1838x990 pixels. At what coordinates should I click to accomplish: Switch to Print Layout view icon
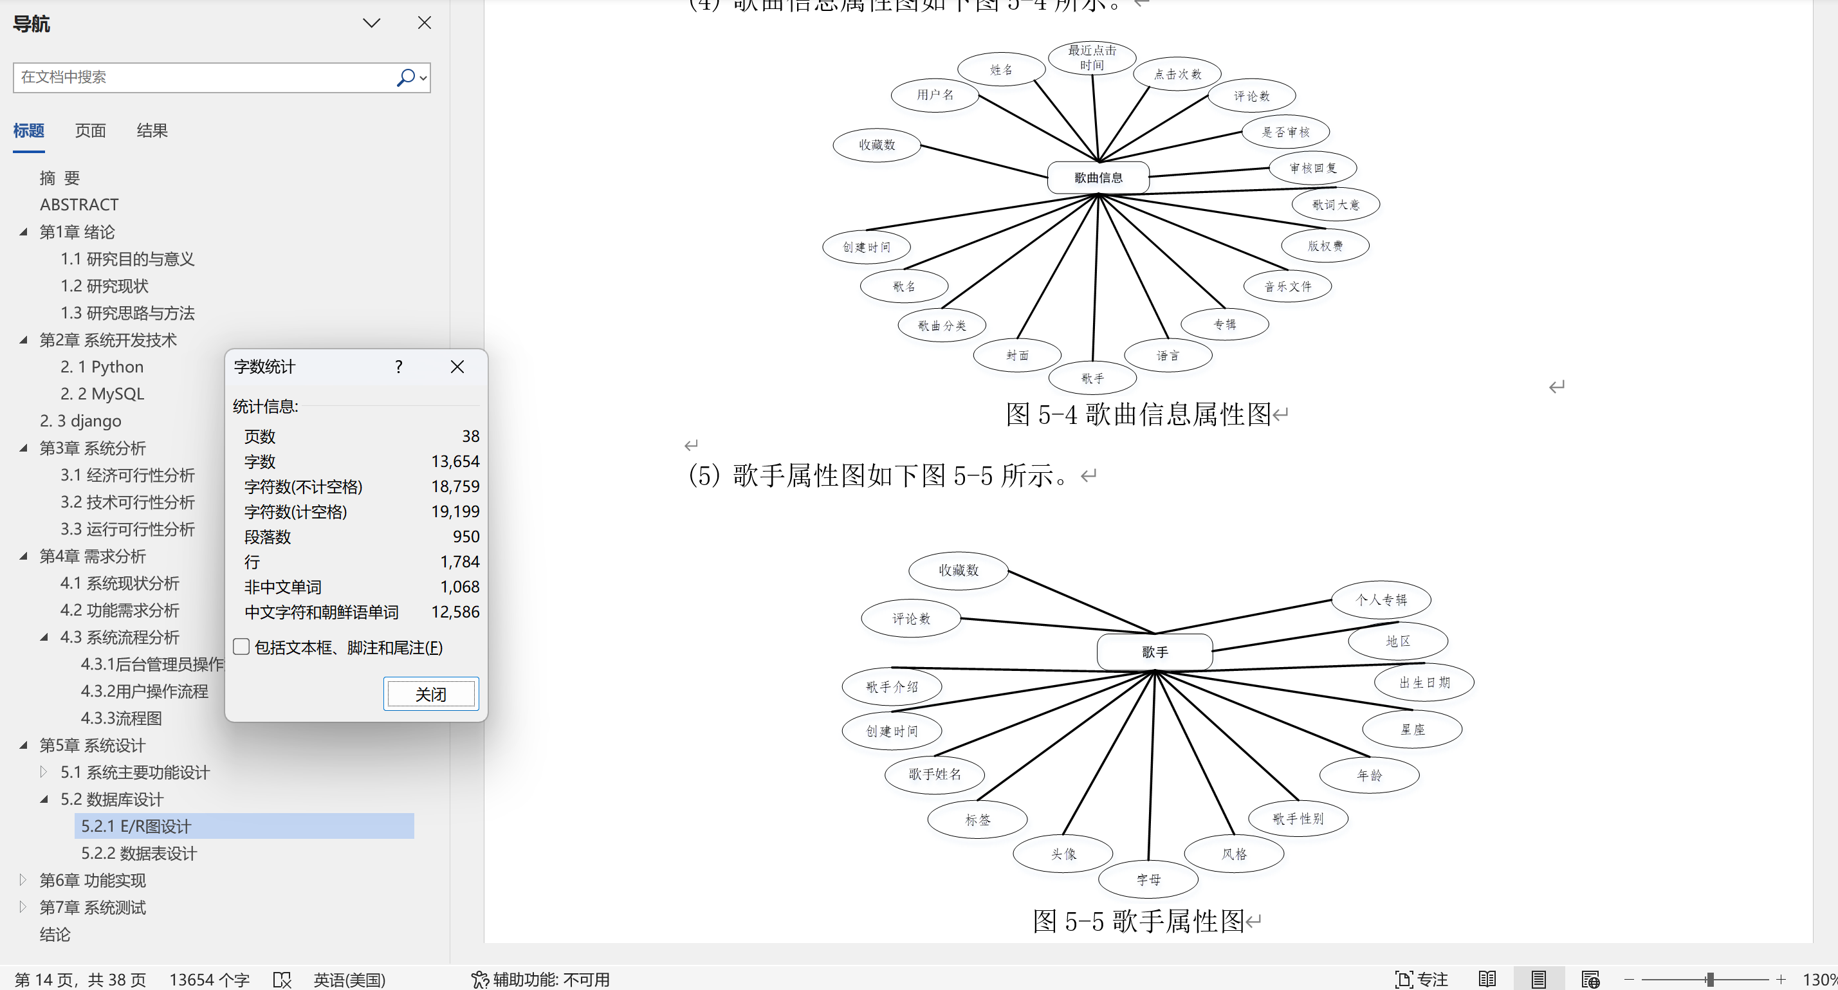1538,979
